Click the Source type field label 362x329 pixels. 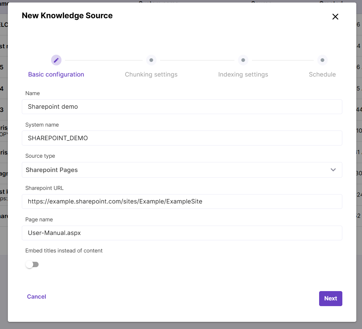coord(40,156)
